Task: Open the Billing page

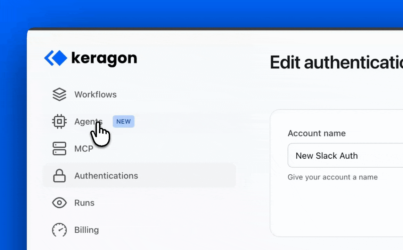Action: (87, 230)
